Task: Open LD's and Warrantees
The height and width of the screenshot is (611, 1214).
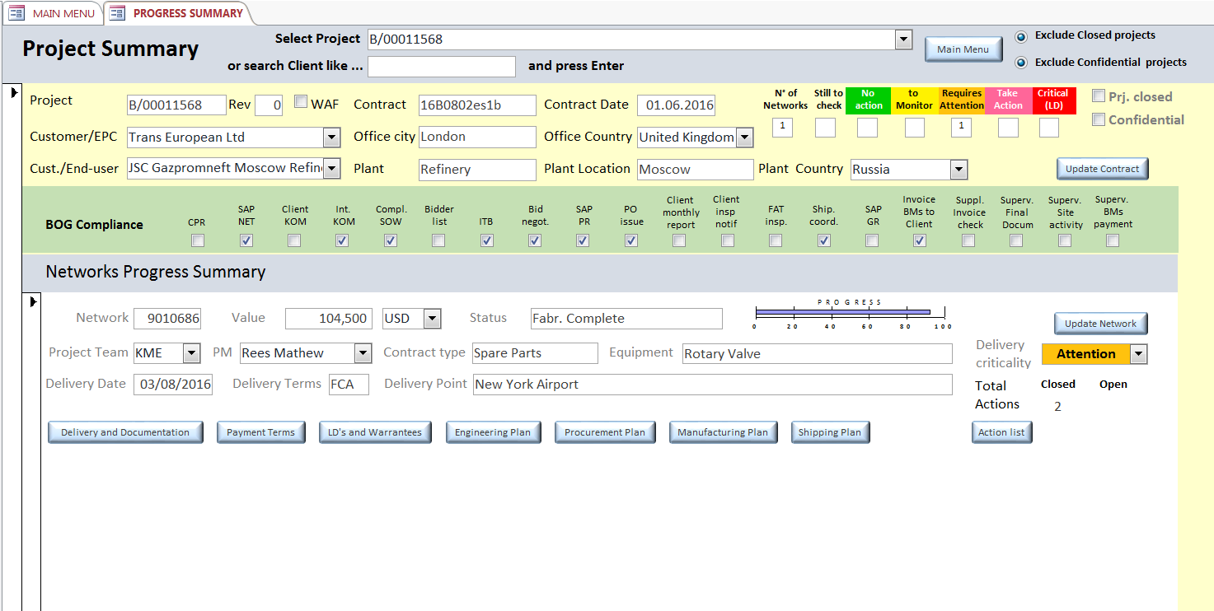Action: point(375,432)
